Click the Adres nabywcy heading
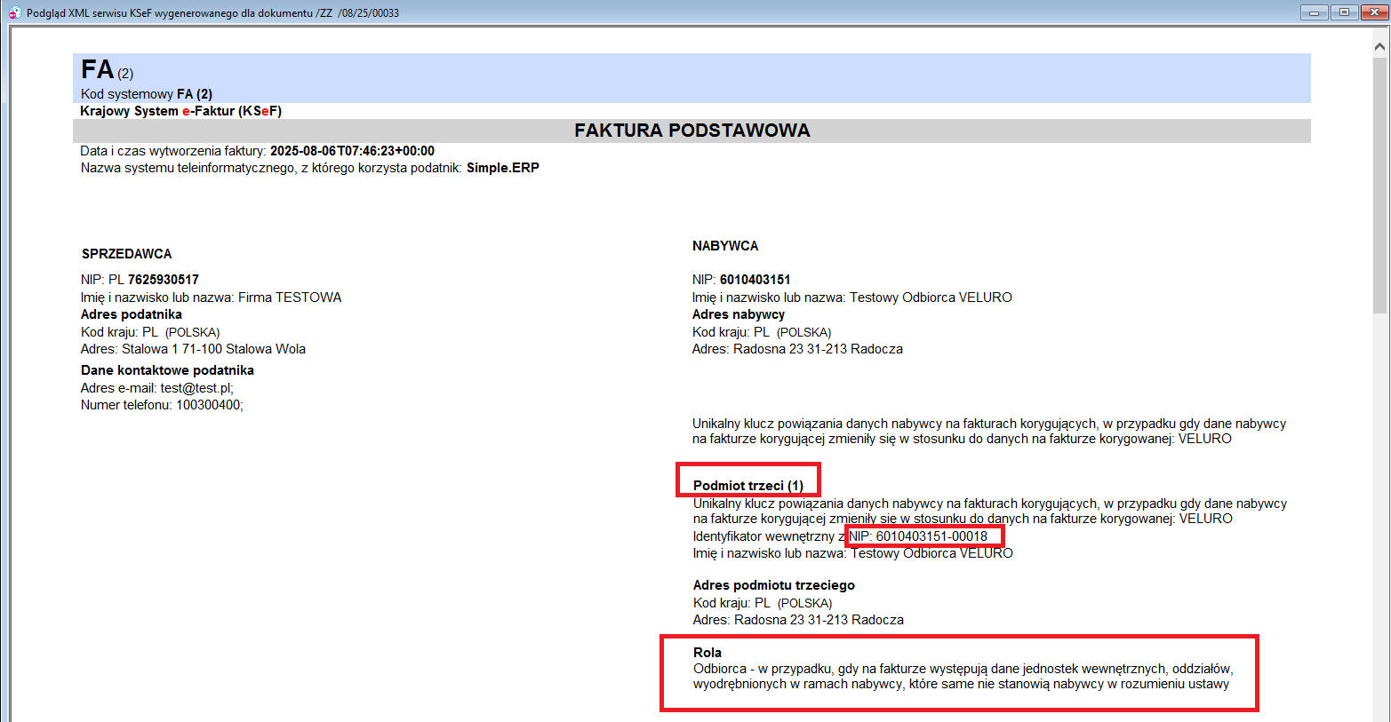1391x722 pixels. coord(739,314)
